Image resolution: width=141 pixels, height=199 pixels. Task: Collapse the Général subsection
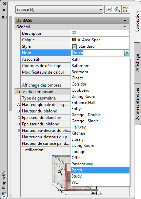(125, 27)
